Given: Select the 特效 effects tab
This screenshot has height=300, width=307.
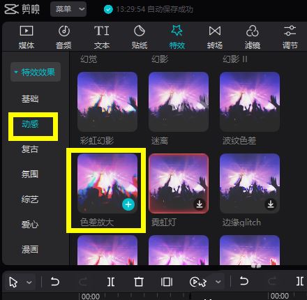Looking at the screenshot, I should point(177,37).
